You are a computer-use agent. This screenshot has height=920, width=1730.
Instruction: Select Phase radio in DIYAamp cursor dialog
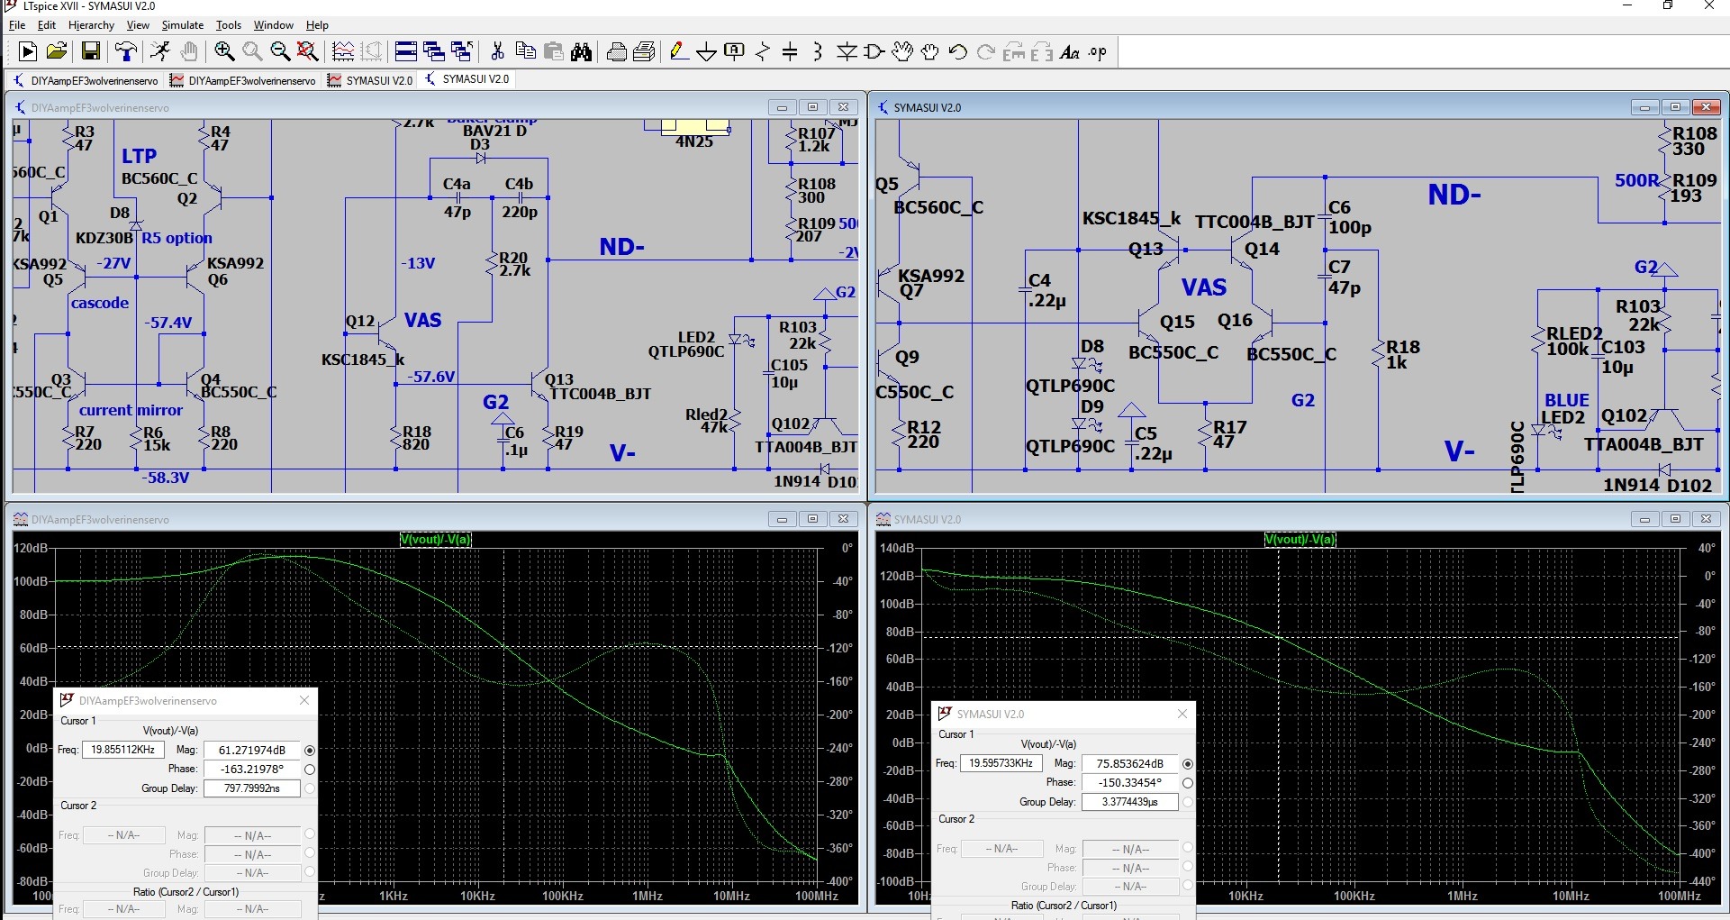pos(310,770)
